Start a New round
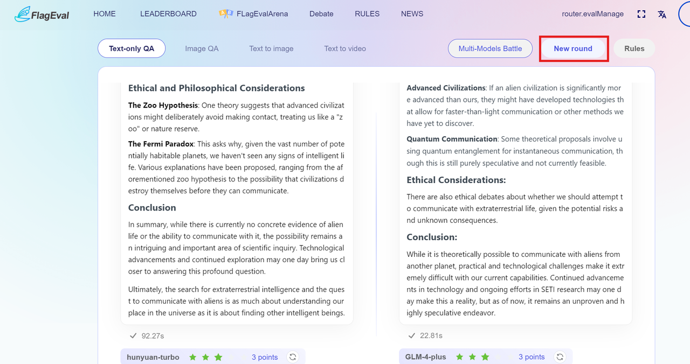The height and width of the screenshot is (364, 690). coord(573,48)
